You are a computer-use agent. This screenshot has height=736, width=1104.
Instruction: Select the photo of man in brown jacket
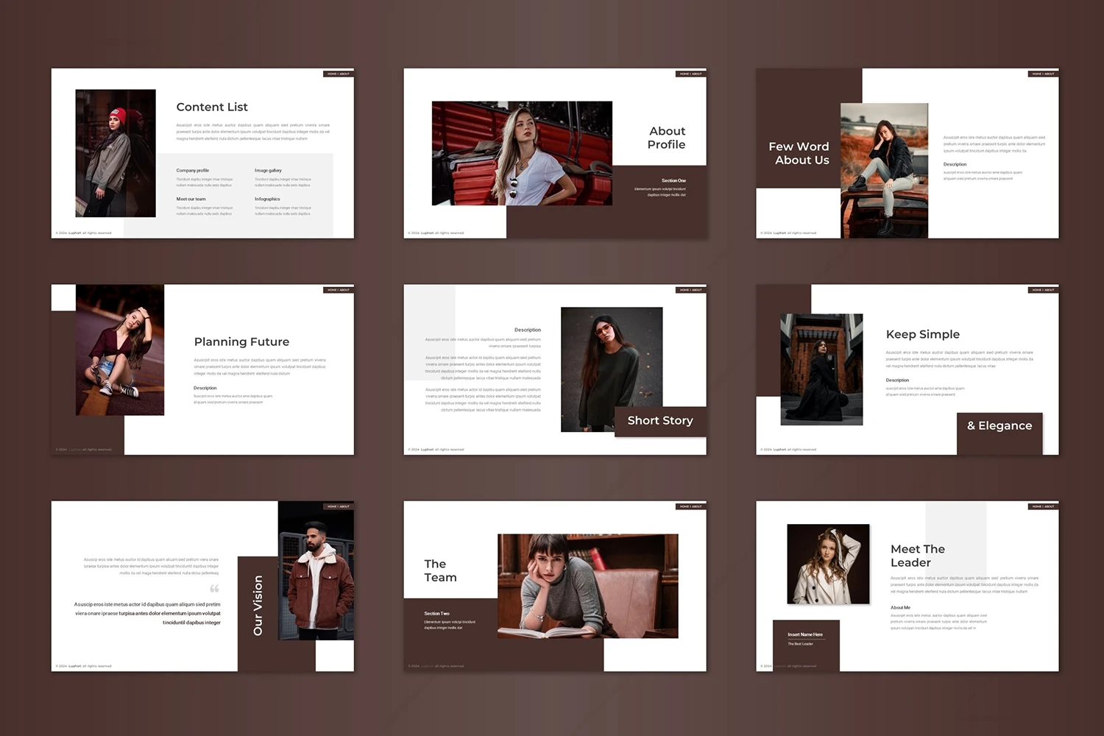coord(316,570)
